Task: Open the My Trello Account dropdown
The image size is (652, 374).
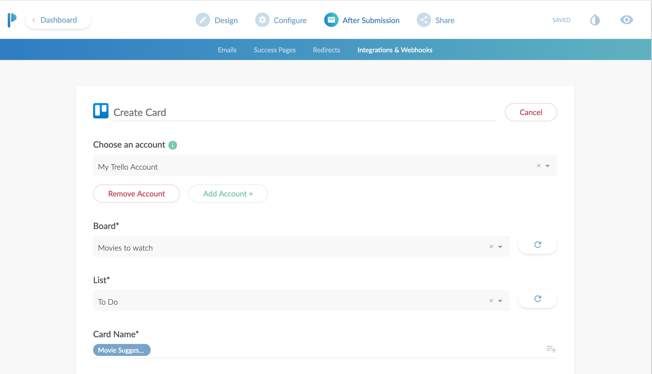Action: click(547, 166)
